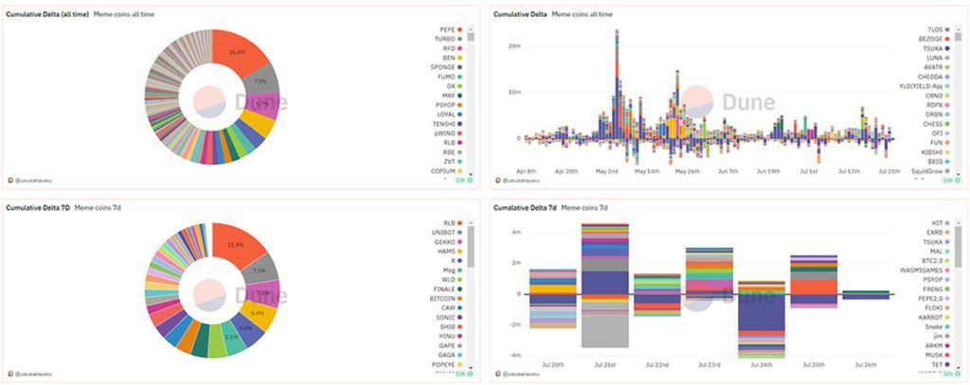This screenshot has height=385, width=970.
Task: Click the orange PEPE legend dot
Action: [459, 30]
